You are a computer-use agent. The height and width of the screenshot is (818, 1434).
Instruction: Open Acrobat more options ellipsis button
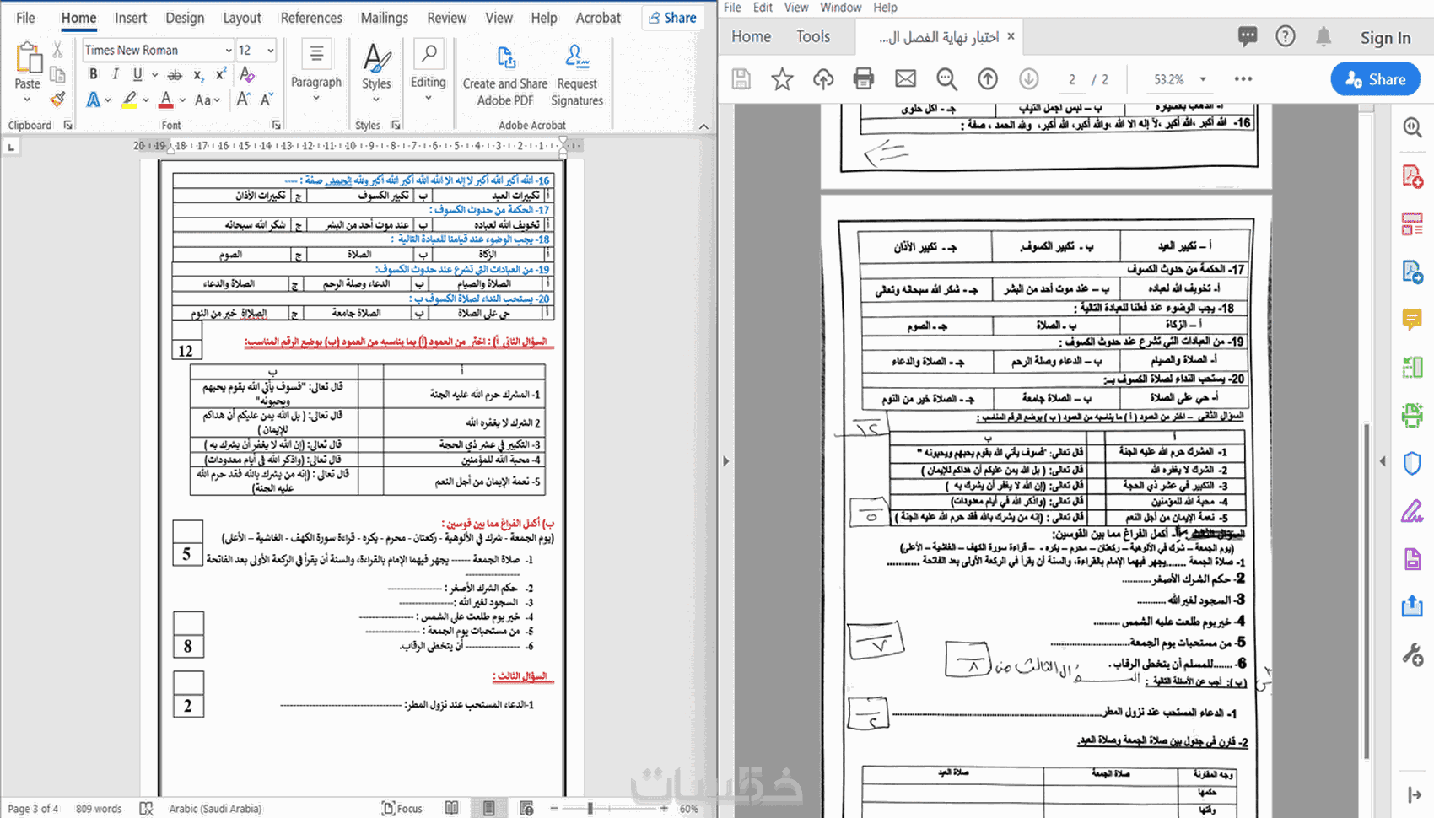(1243, 79)
